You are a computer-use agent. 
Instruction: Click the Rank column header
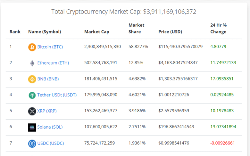[x=15, y=32]
